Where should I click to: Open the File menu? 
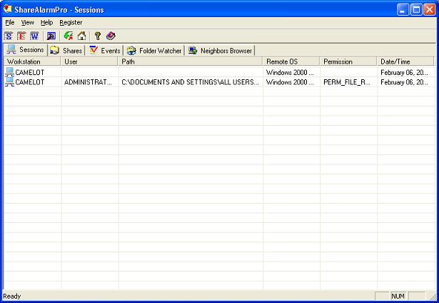coord(10,22)
